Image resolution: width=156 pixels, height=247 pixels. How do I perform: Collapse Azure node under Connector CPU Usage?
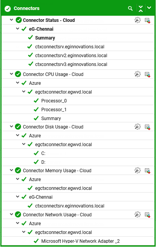[x=18, y=83]
